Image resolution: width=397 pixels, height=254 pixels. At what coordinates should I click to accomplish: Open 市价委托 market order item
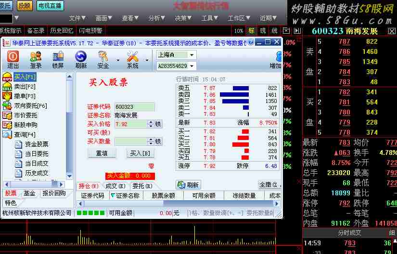26,115
